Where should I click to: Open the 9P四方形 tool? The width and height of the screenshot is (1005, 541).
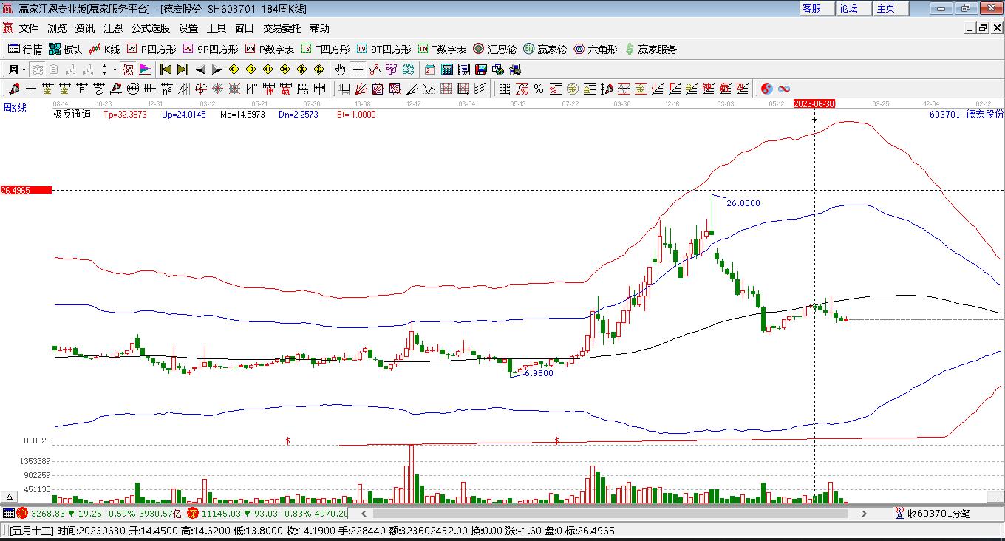(x=211, y=50)
